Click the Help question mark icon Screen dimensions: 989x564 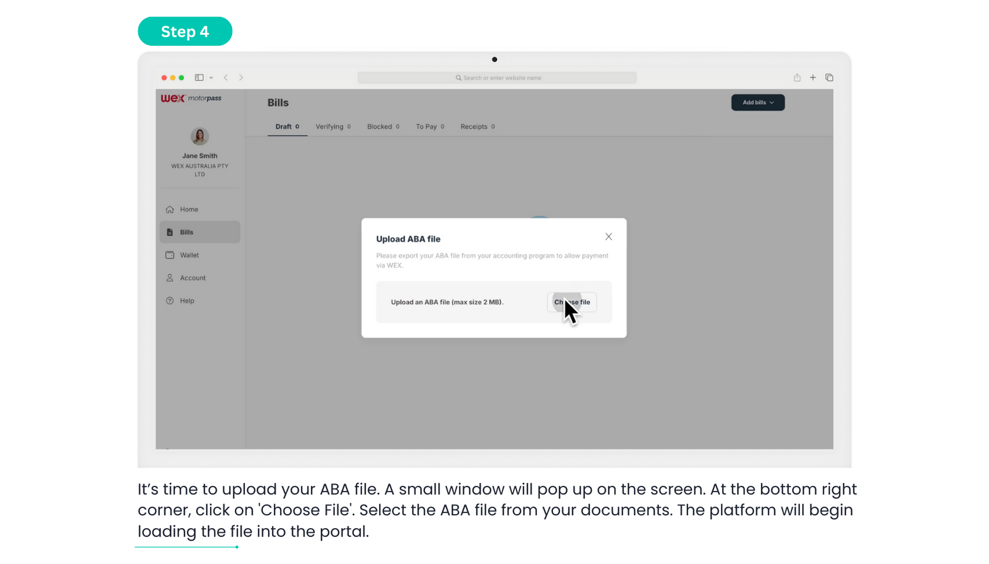170,301
